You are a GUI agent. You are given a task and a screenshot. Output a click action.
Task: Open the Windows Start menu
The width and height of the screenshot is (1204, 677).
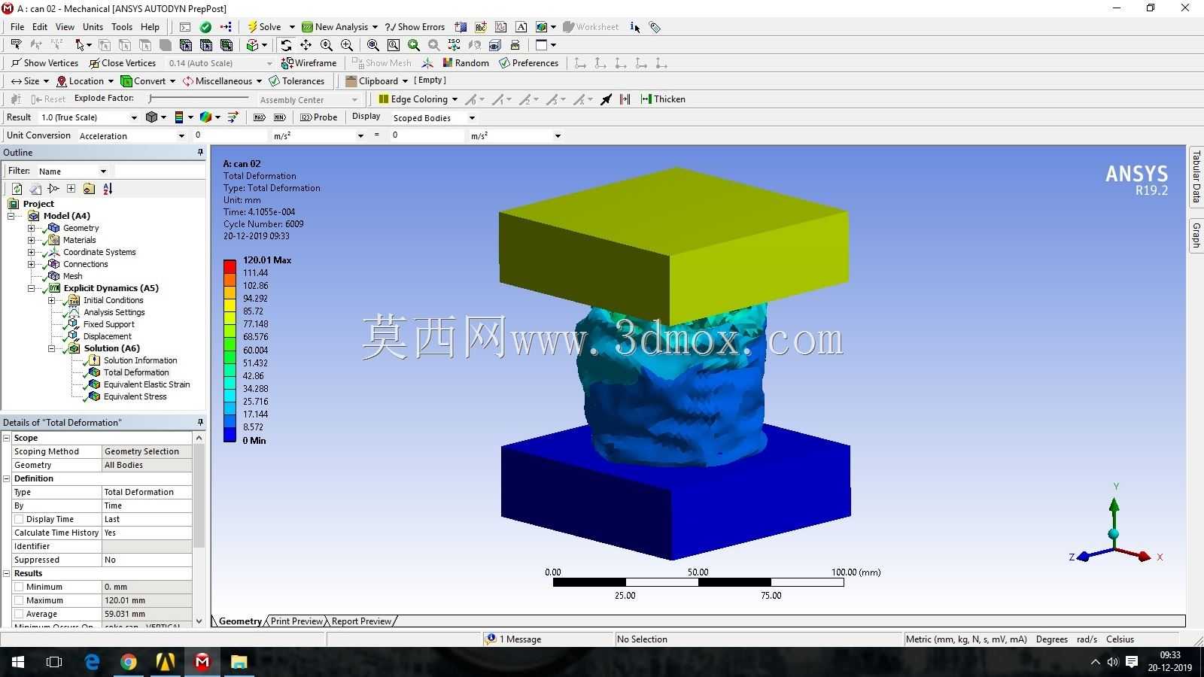click(x=18, y=662)
